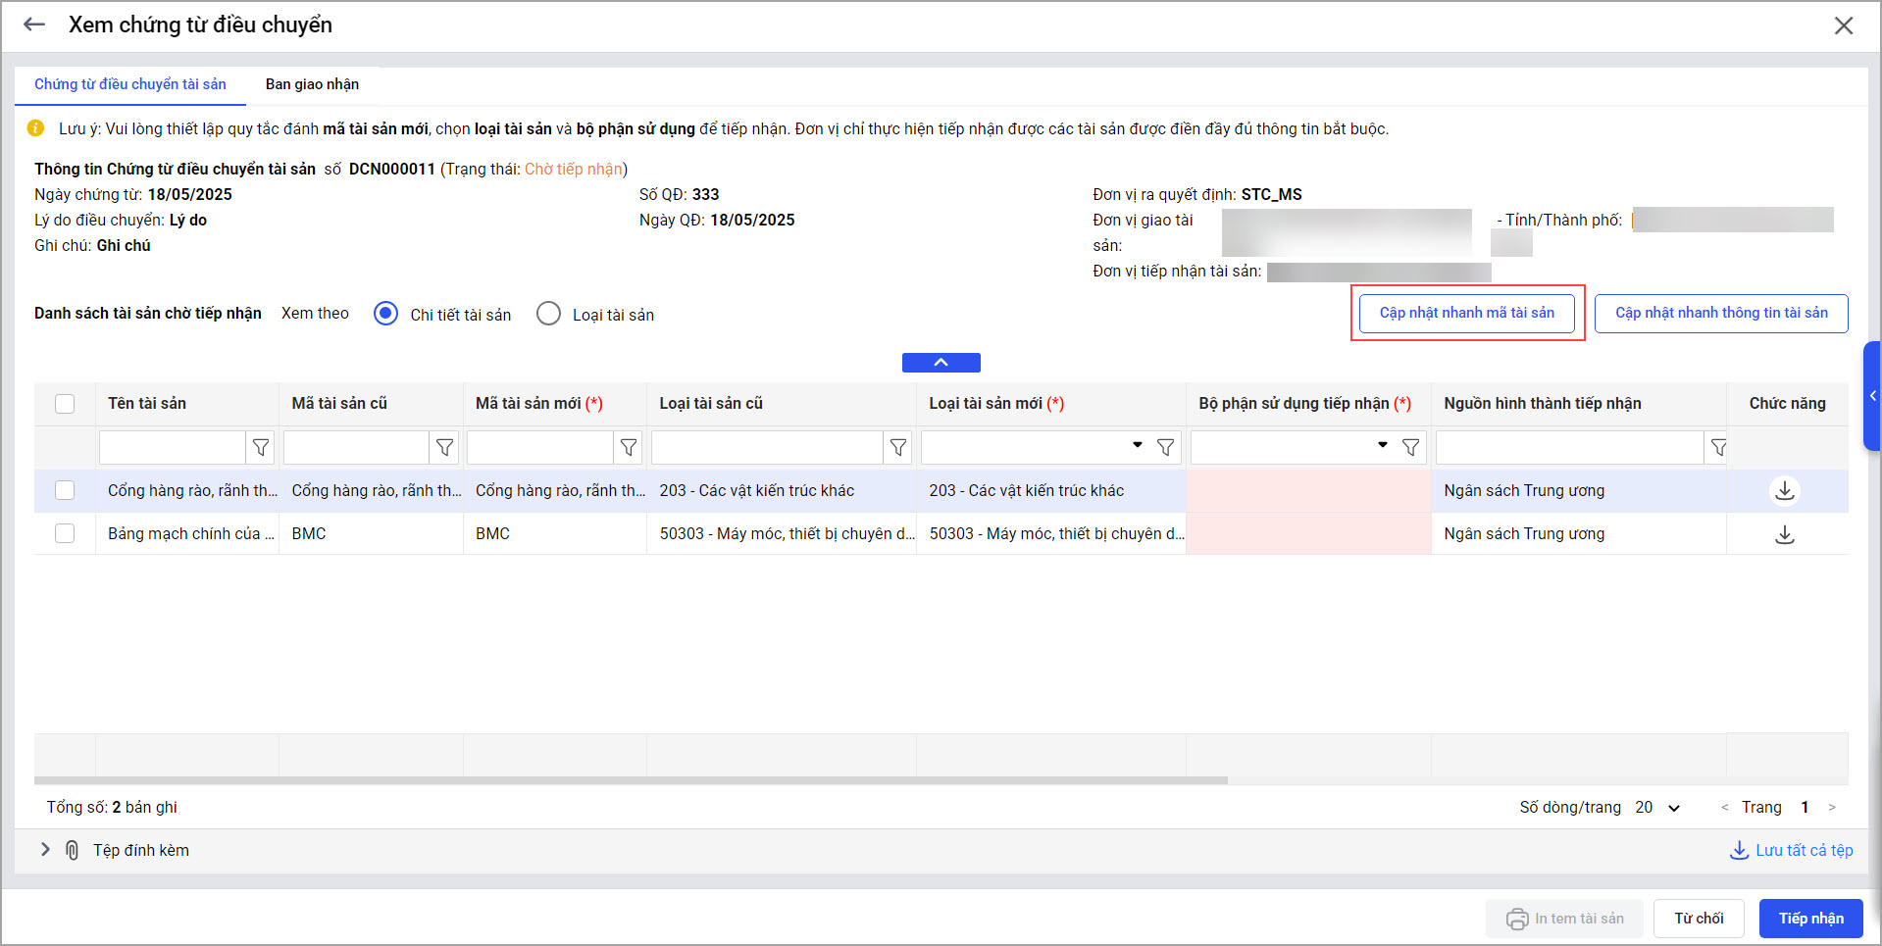Screen dimensions: 1882x946
Task: Switch to the Ban giao nhận tab
Action: [x=312, y=84]
